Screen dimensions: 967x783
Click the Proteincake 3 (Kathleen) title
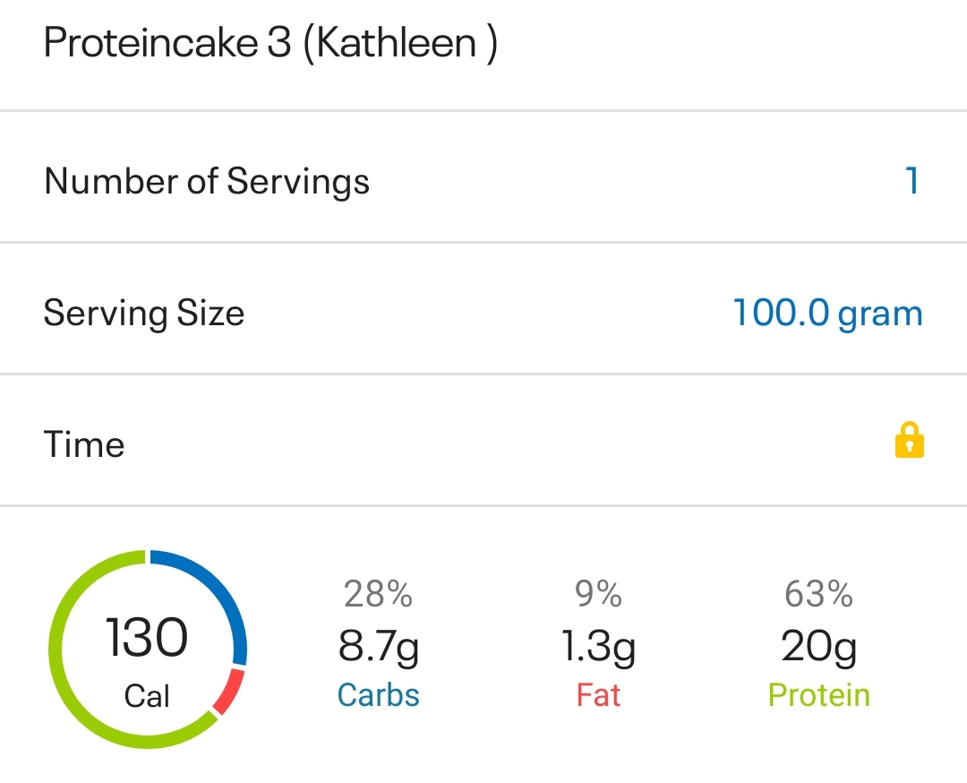coord(270,43)
